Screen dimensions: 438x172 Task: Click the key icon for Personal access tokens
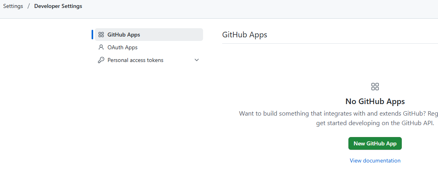[101, 60]
